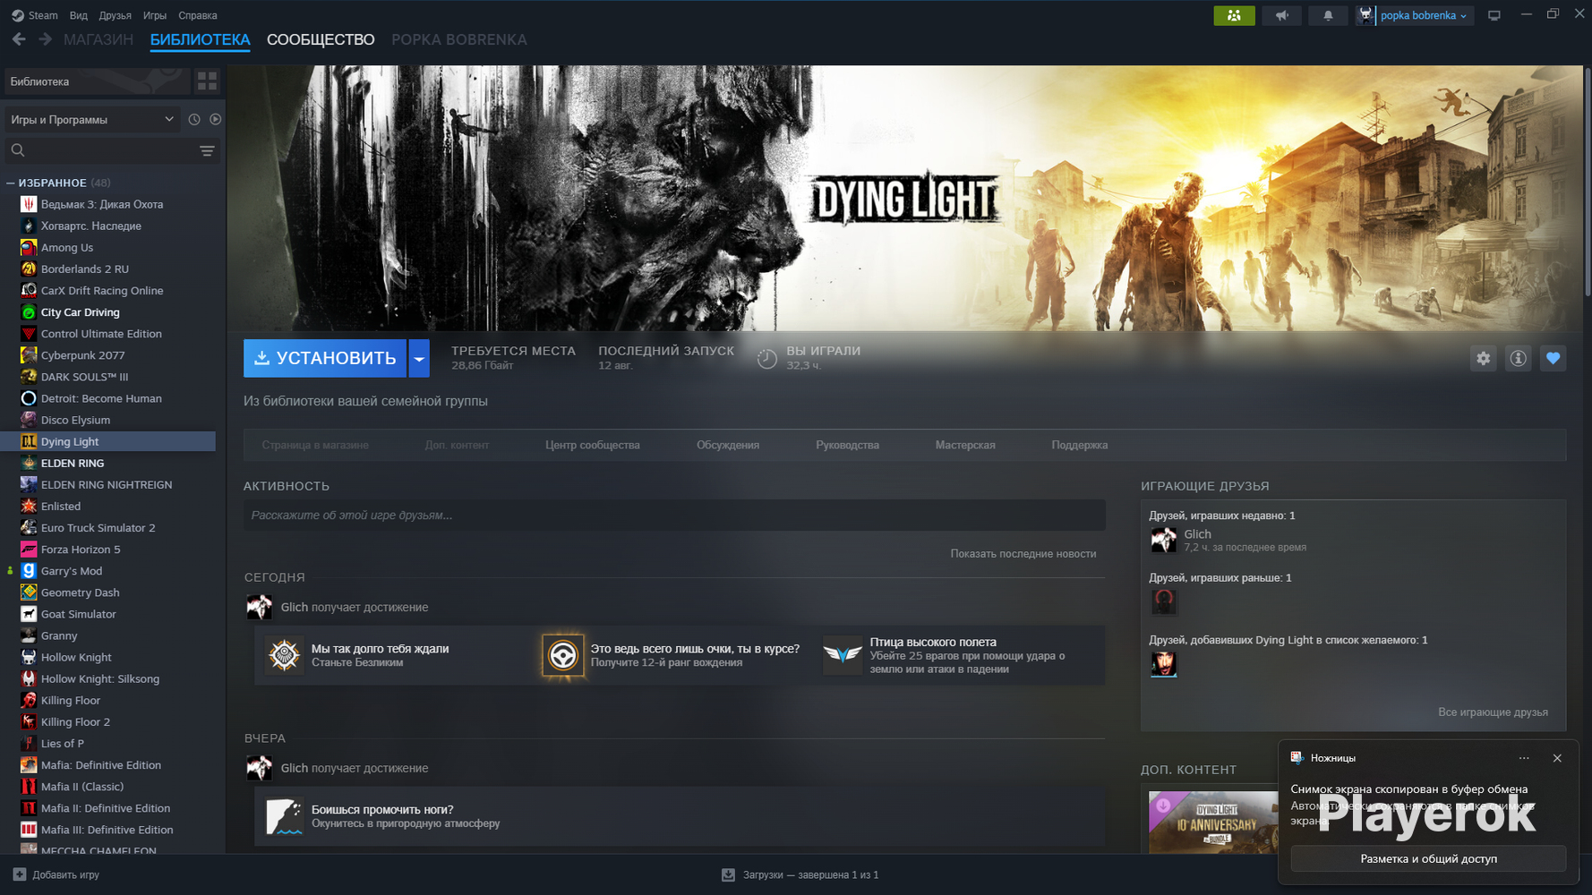View 'Боишься промочить ноги?' achievement icon
1592x895 pixels.
(x=285, y=816)
